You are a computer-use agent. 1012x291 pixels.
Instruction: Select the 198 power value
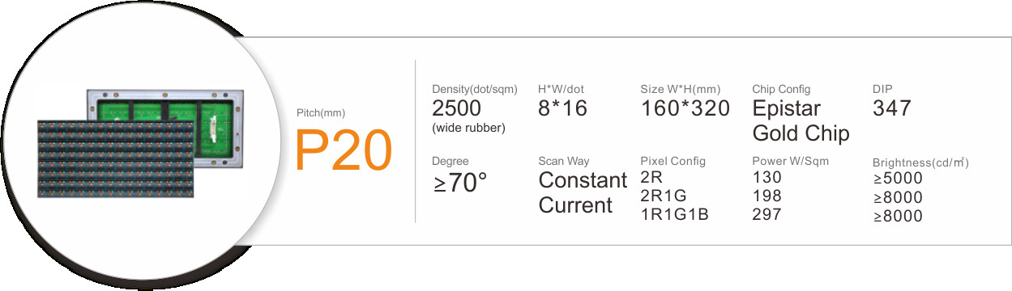click(766, 196)
